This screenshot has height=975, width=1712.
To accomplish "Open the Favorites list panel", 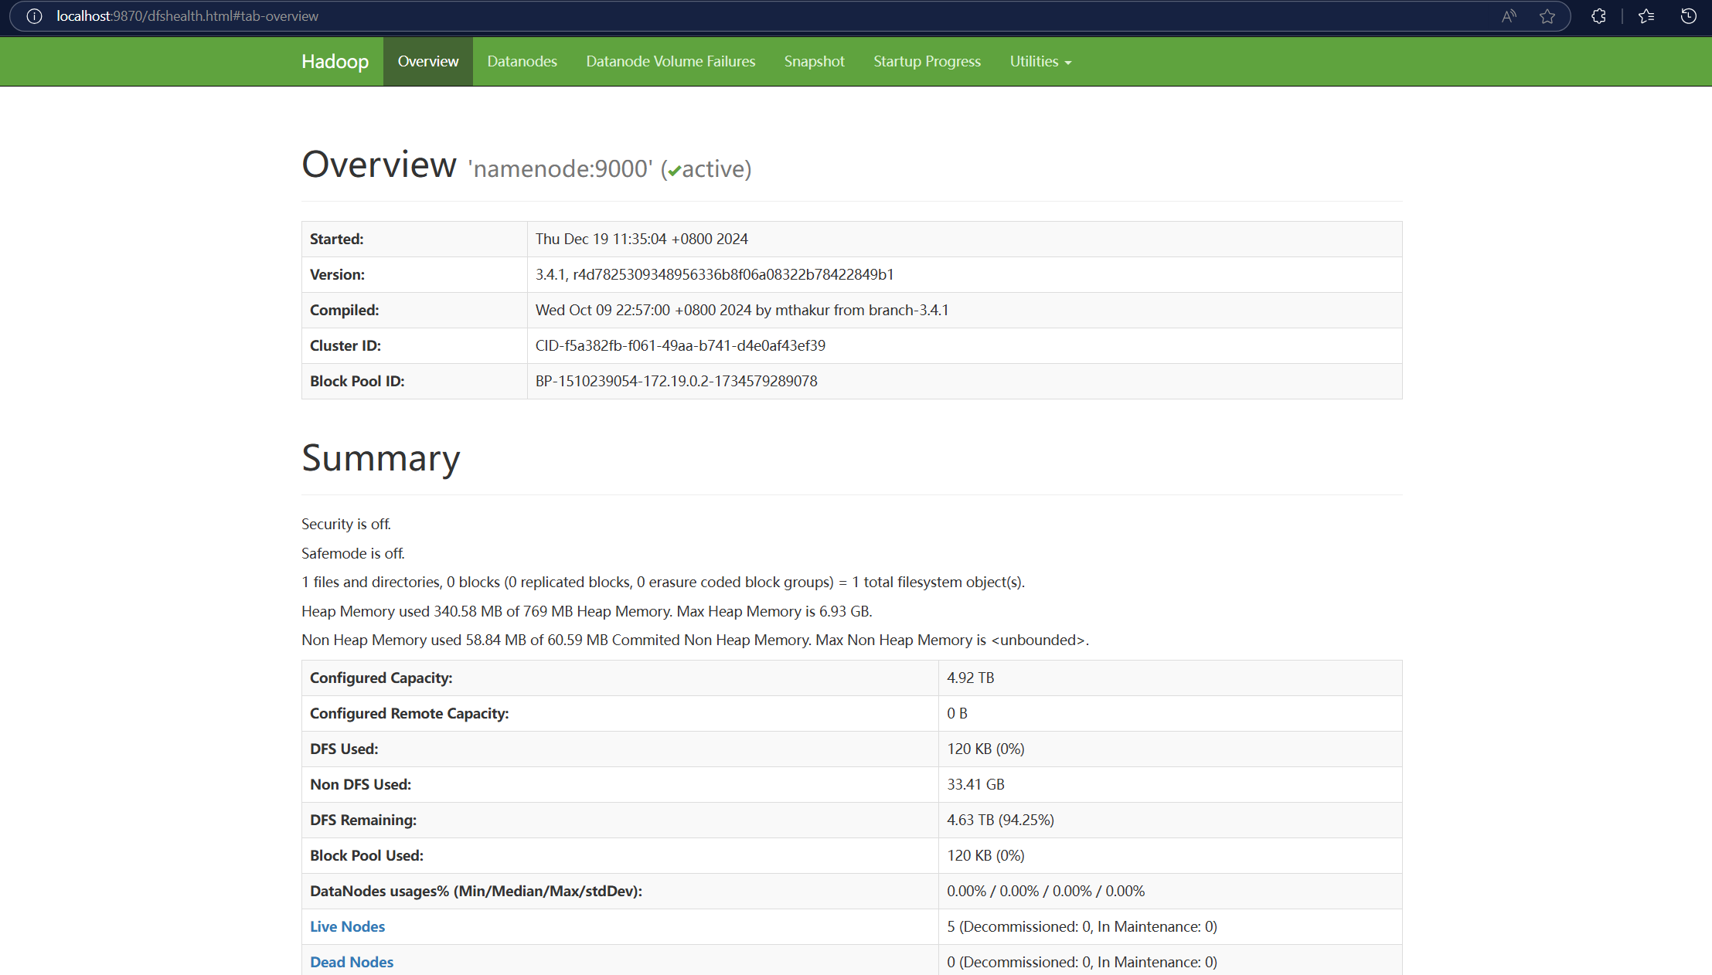I will pyautogui.click(x=1646, y=15).
